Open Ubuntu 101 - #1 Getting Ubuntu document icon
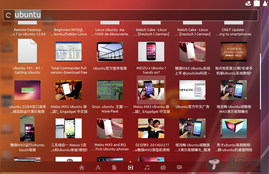 pyautogui.click(x=27, y=51)
